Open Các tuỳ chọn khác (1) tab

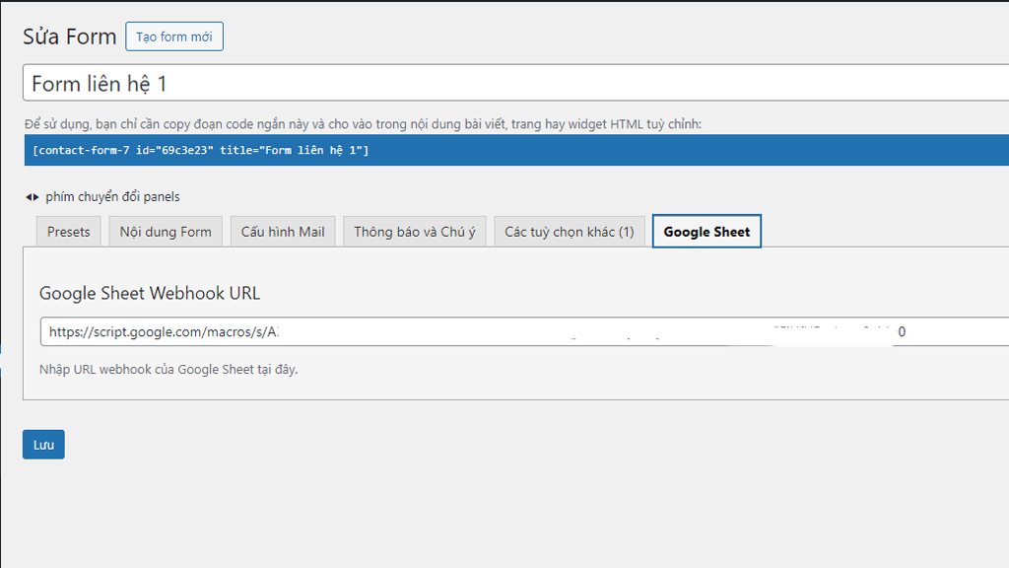click(569, 232)
